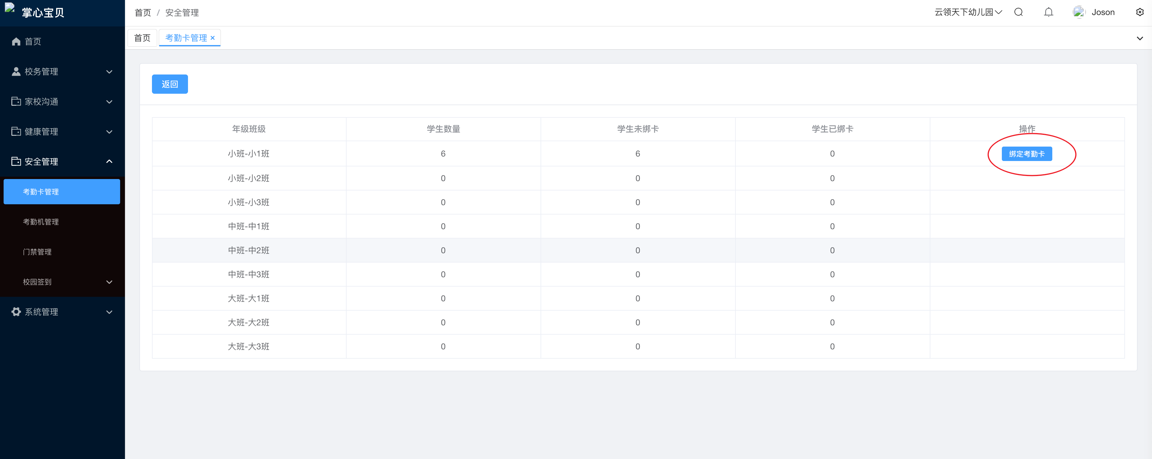Click the 安全管理 folder icon
This screenshot has height=459, width=1152.
coord(16,162)
